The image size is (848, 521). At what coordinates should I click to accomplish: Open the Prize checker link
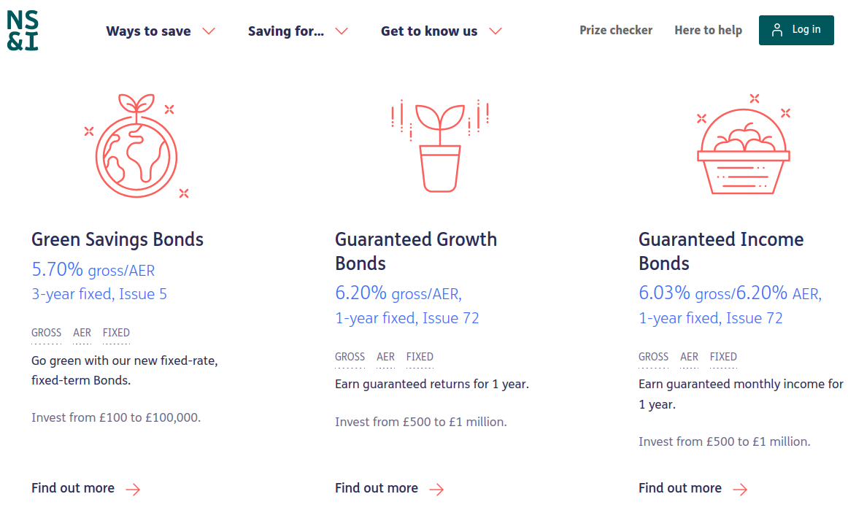pyautogui.click(x=616, y=31)
